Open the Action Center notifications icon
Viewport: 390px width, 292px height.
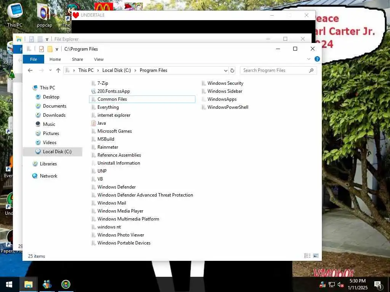(378, 284)
